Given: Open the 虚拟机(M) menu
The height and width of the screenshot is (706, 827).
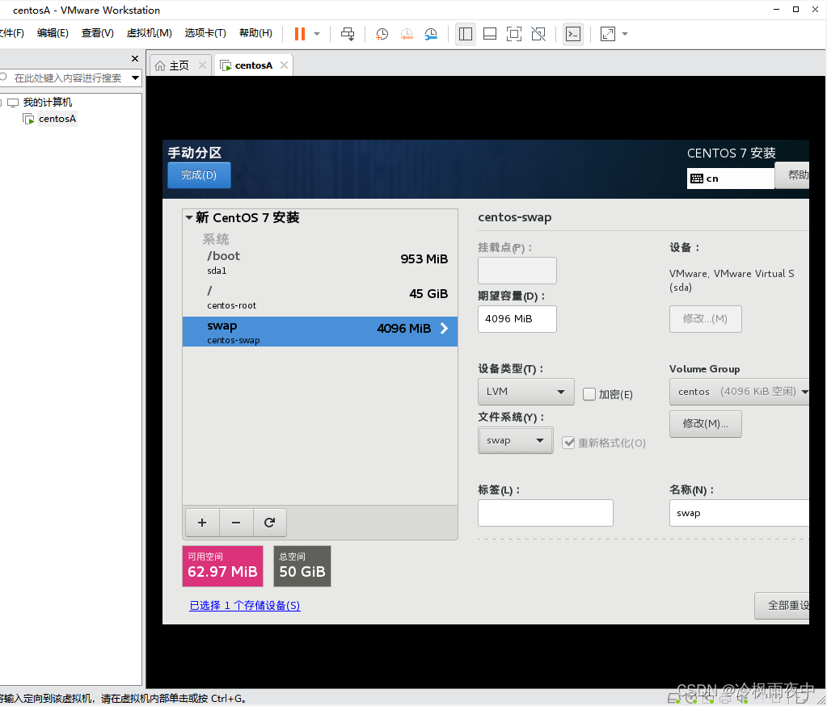Looking at the screenshot, I should 150,32.
